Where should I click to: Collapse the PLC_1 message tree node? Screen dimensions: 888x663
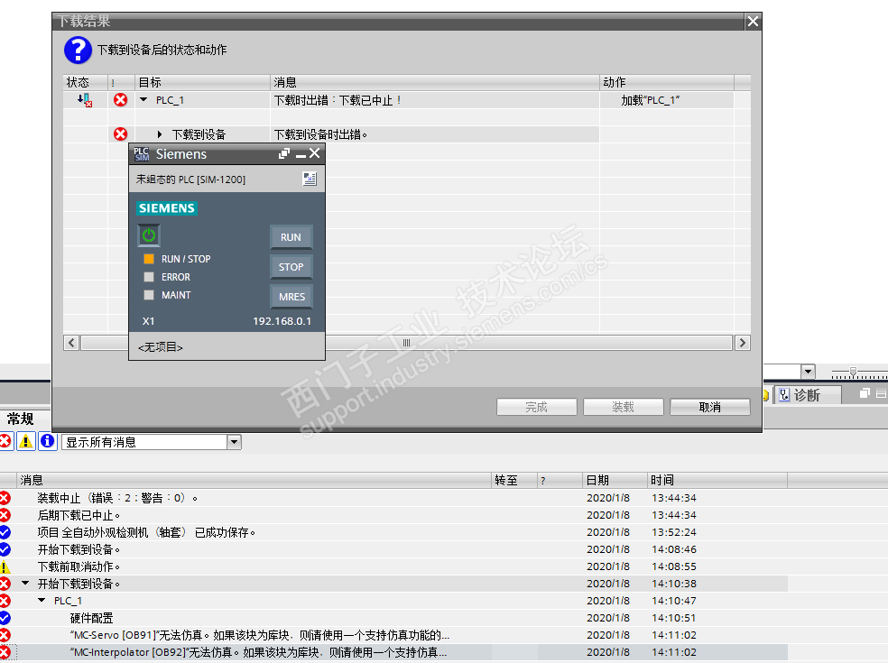click(x=42, y=600)
